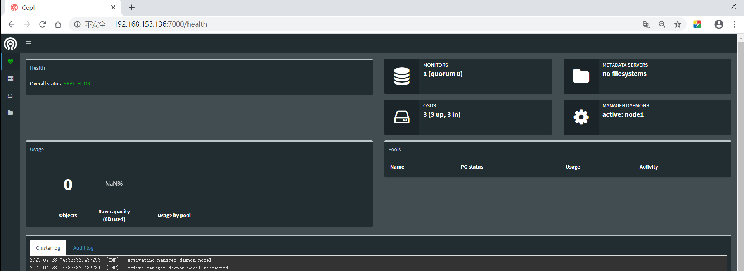Toggle the hamburger sidebar menu

[x=28, y=43]
